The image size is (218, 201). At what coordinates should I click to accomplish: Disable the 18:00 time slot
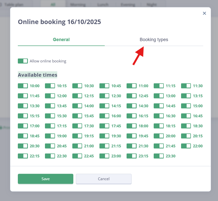pos(132,126)
